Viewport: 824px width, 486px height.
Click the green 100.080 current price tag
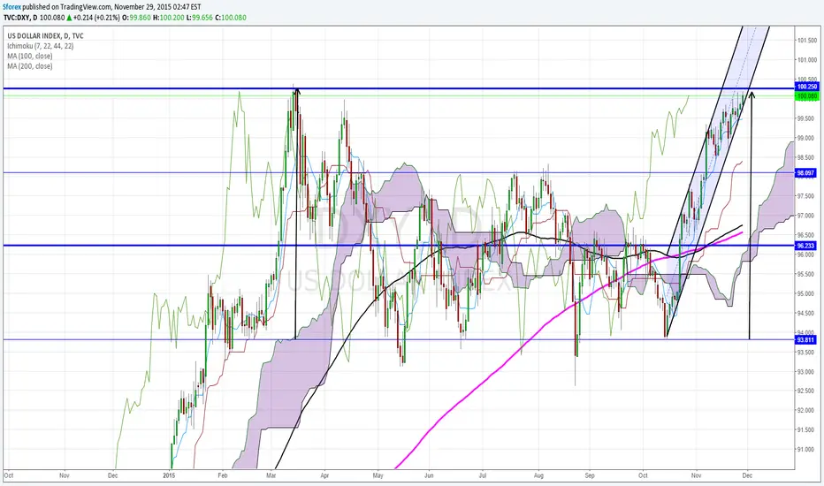[x=806, y=96]
